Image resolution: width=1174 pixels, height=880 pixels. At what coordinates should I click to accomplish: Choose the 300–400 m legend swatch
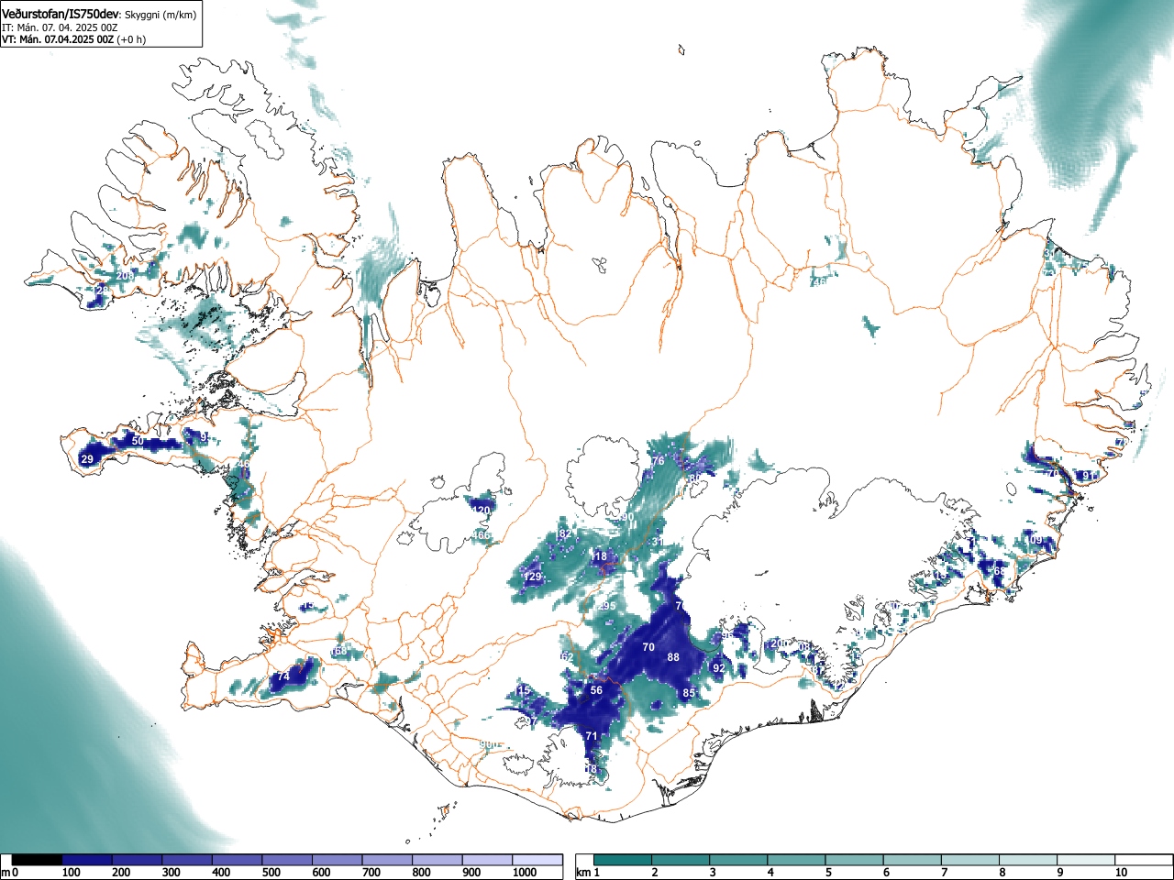(x=187, y=860)
